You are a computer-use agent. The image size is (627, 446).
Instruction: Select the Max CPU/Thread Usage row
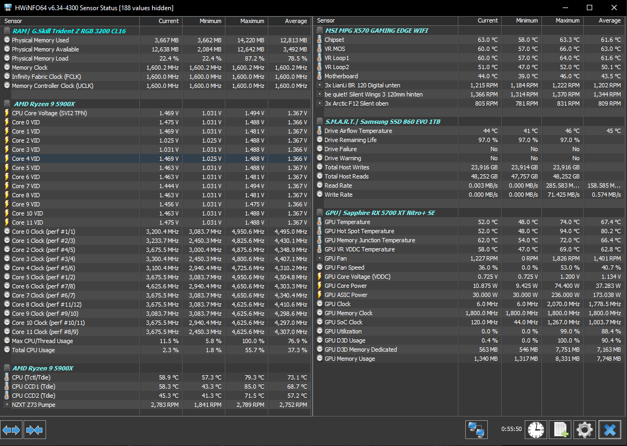pos(156,341)
